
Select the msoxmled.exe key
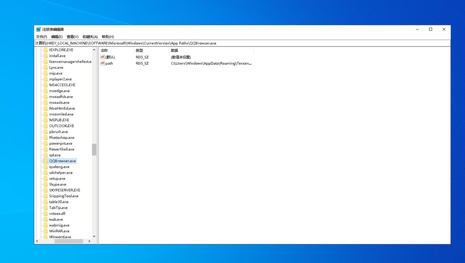tap(61, 114)
